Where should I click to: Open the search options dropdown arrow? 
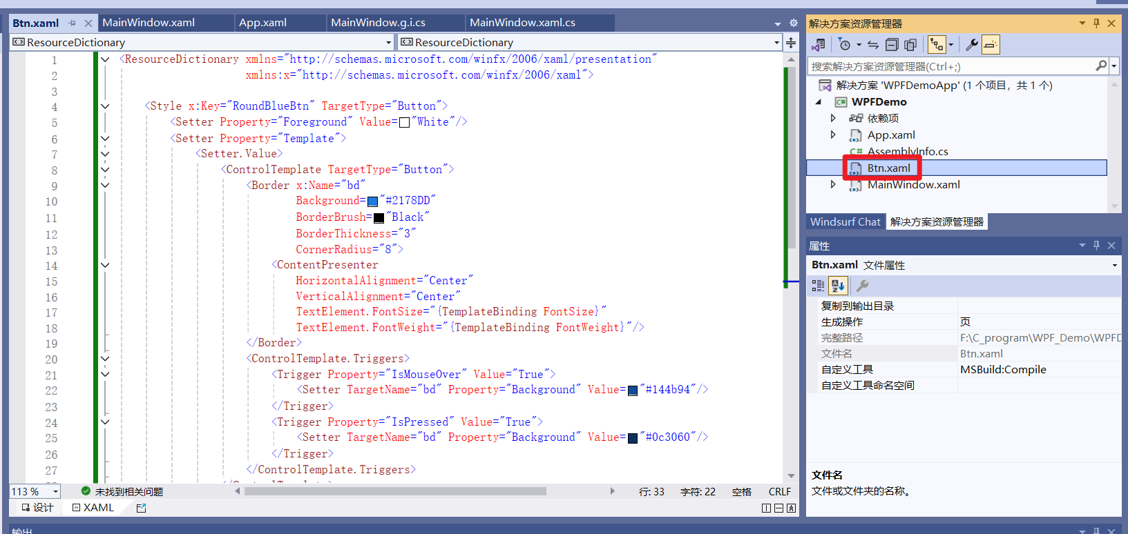pos(1113,66)
